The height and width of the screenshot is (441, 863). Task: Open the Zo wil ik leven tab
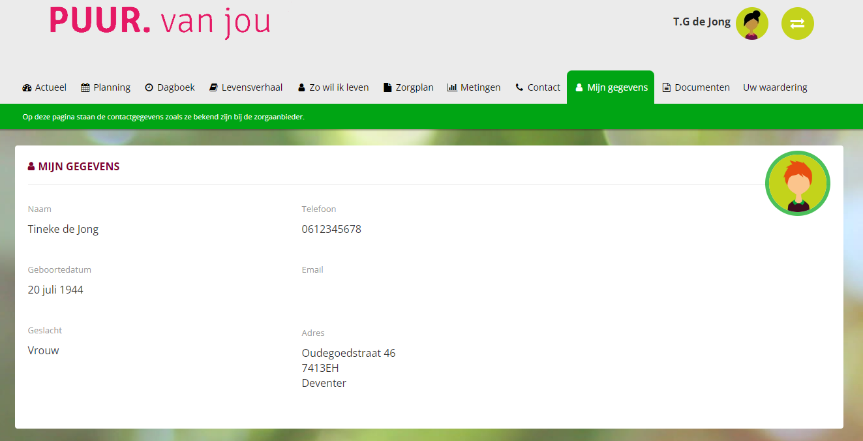pos(333,87)
